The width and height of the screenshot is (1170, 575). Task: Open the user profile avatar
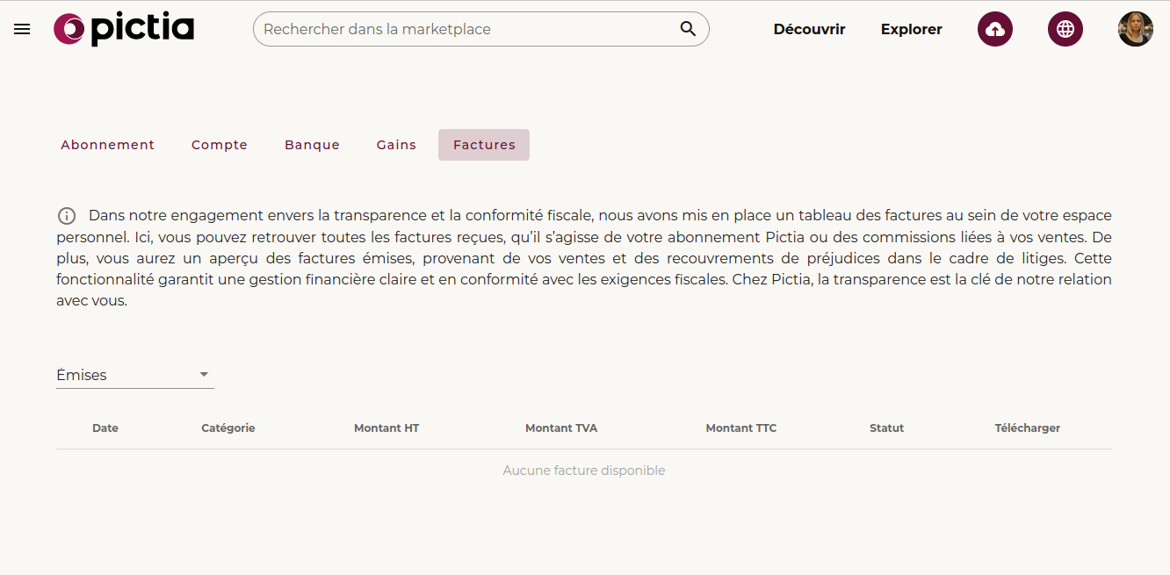[x=1135, y=29]
